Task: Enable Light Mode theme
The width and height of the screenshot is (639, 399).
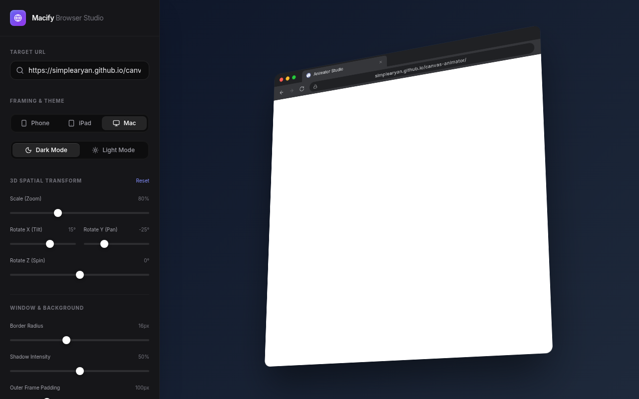Action: [x=113, y=150]
